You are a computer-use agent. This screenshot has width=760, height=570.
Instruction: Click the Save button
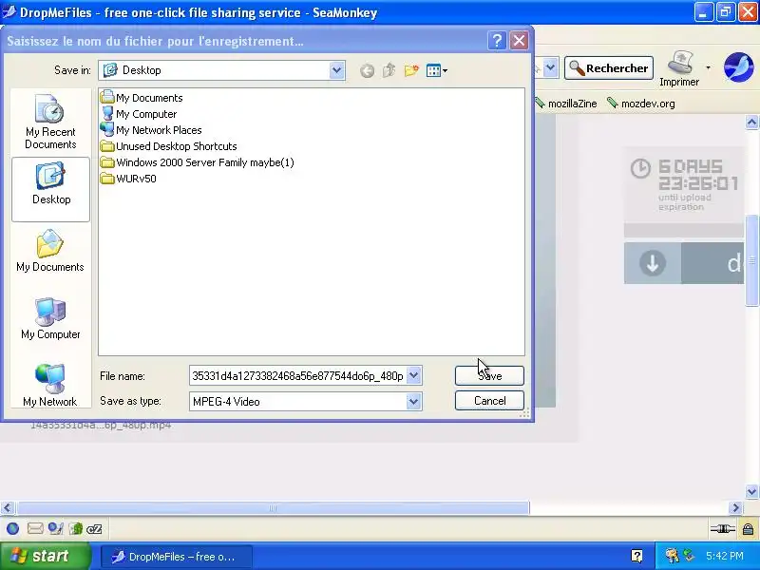tap(489, 375)
